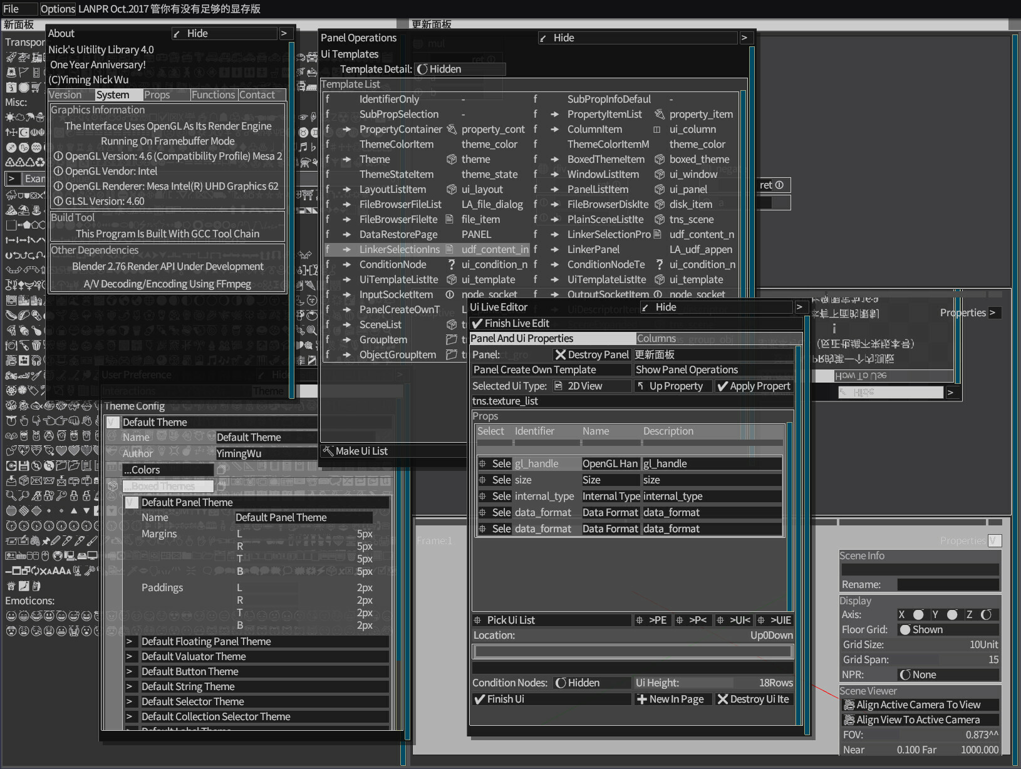
Task: Click Show Panel Operations button
Action: point(713,369)
